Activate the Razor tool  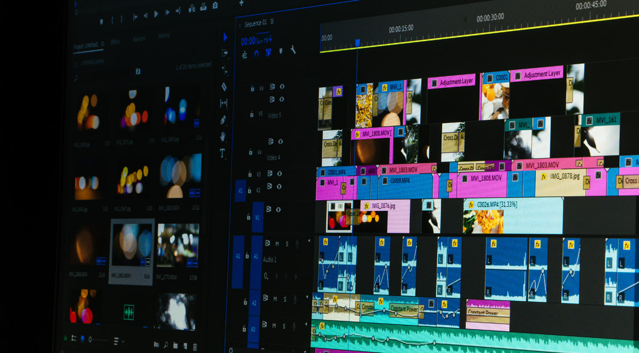[x=224, y=86]
